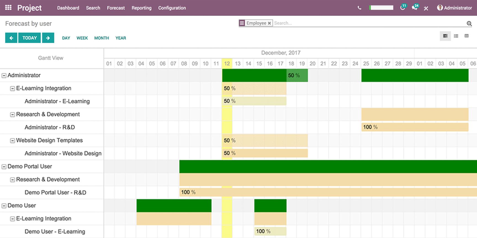Image resolution: width=477 pixels, height=238 pixels.
Task: Switch to the grid view icon
Action: tap(467, 36)
